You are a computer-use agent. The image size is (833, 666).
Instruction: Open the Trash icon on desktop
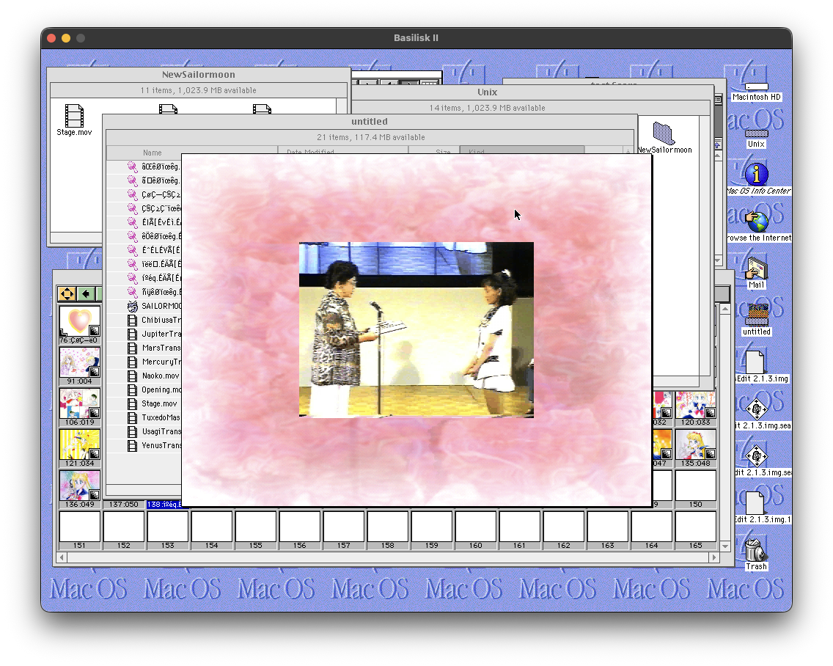756,550
